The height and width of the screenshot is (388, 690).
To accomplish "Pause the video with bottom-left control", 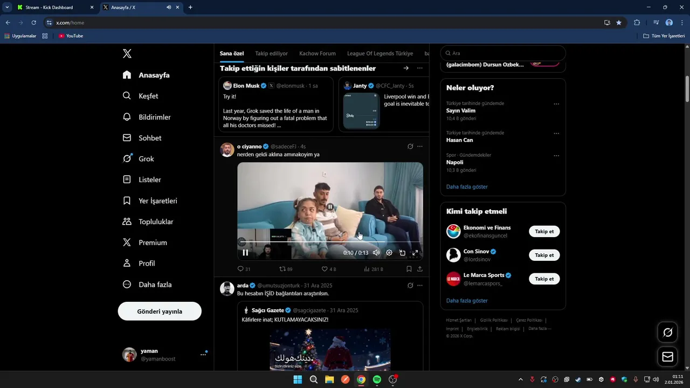I will click(x=245, y=252).
